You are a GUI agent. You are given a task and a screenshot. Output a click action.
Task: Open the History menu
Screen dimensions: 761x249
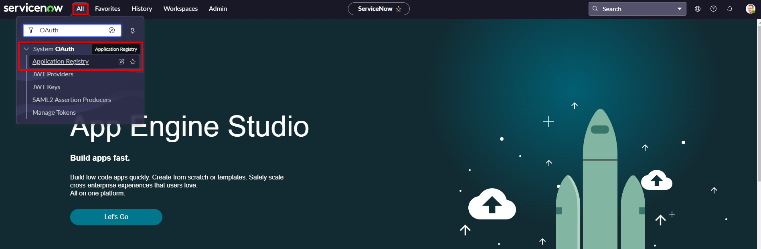pos(142,9)
